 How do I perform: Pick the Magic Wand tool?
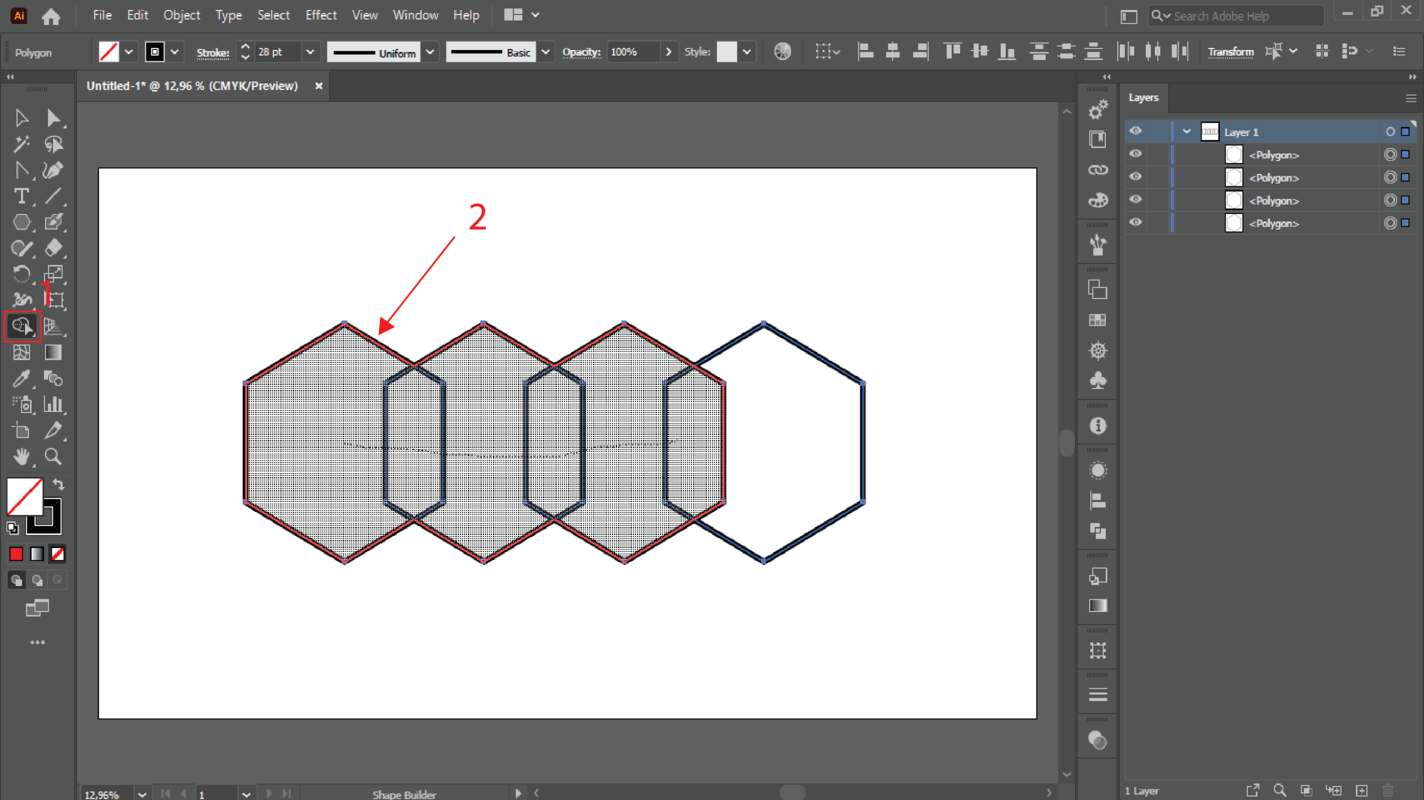(21, 144)
